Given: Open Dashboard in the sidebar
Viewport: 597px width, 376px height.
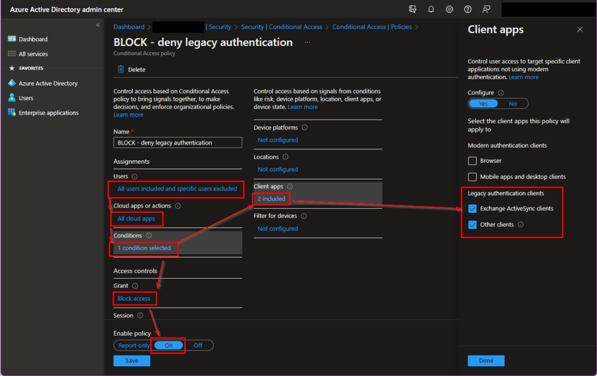Looking at the screenshot, I should point(33,39).
